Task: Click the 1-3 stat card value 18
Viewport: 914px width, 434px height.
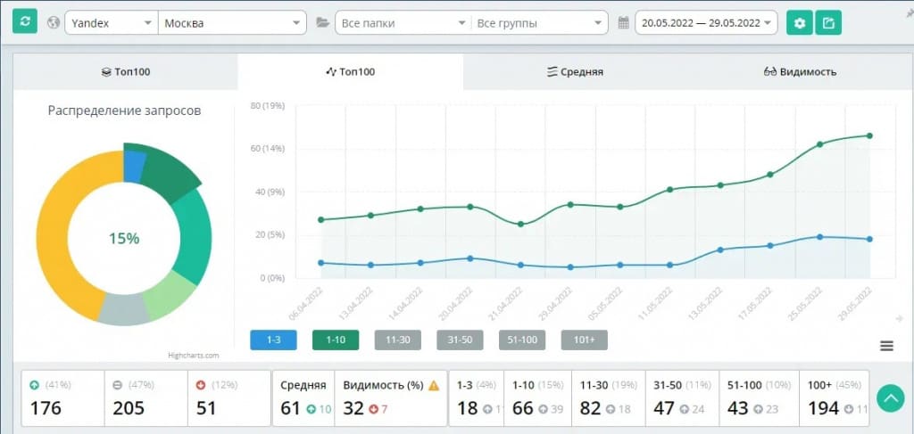Action: (467, 408)
